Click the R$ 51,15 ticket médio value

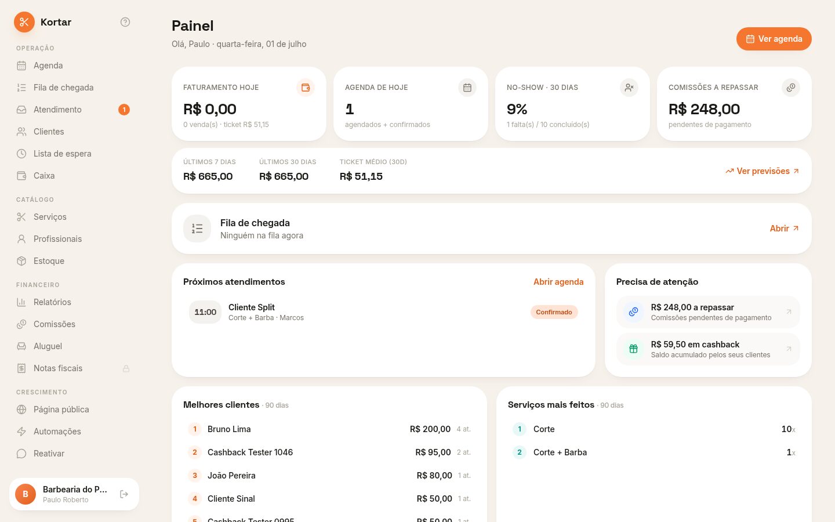(361, 176)
